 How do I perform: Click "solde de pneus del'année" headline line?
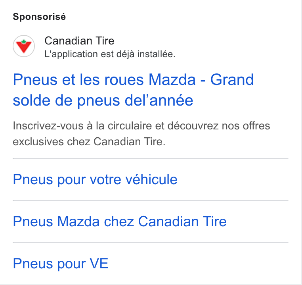pyautogui.click(x=103, y=100)
